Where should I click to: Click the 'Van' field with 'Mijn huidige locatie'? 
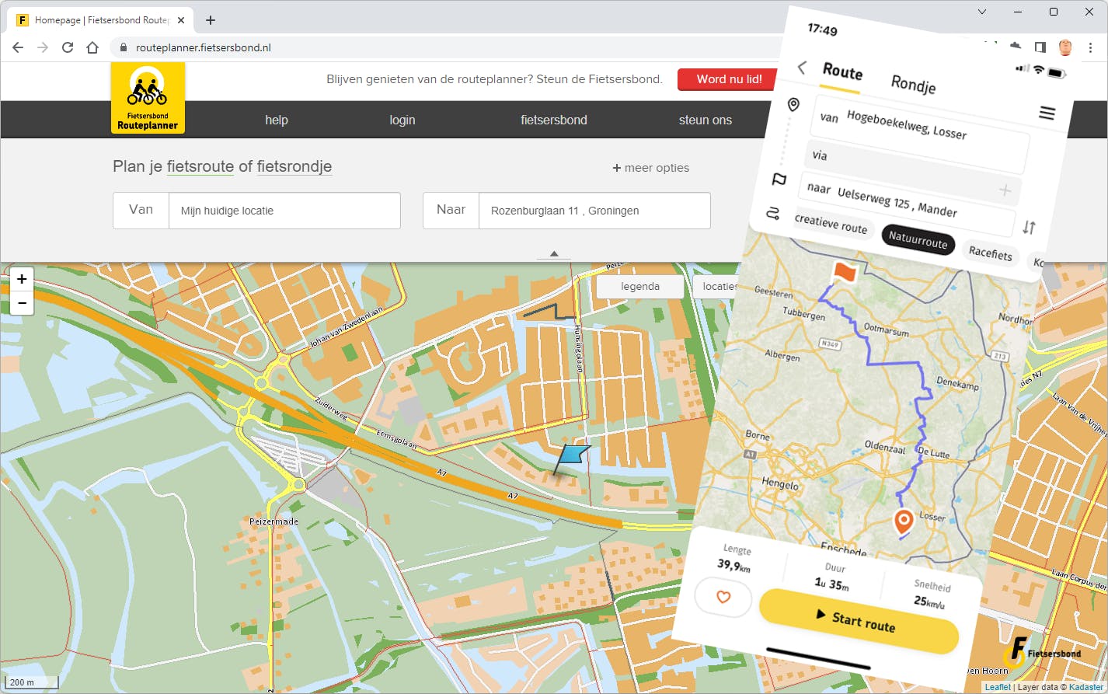click(x=256, y=211)
